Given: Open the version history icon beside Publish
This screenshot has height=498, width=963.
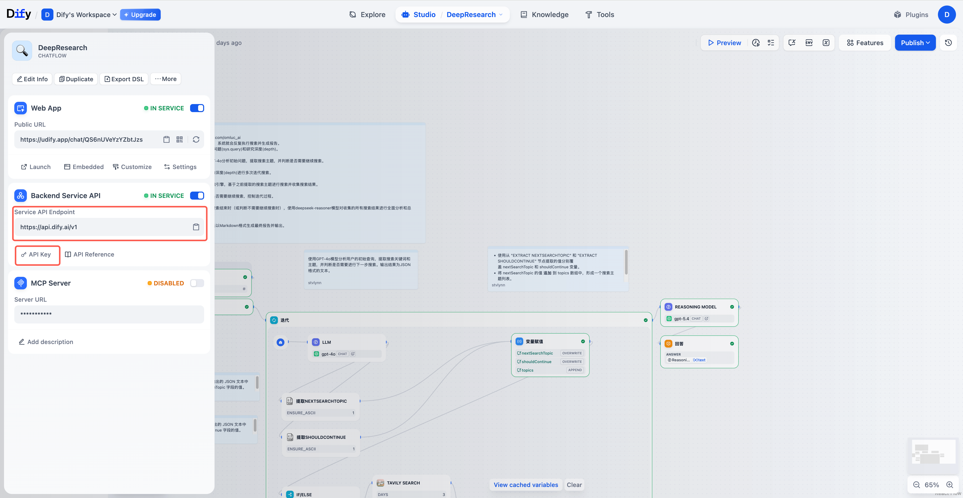Looking at the screenshot, I should 948,43.
